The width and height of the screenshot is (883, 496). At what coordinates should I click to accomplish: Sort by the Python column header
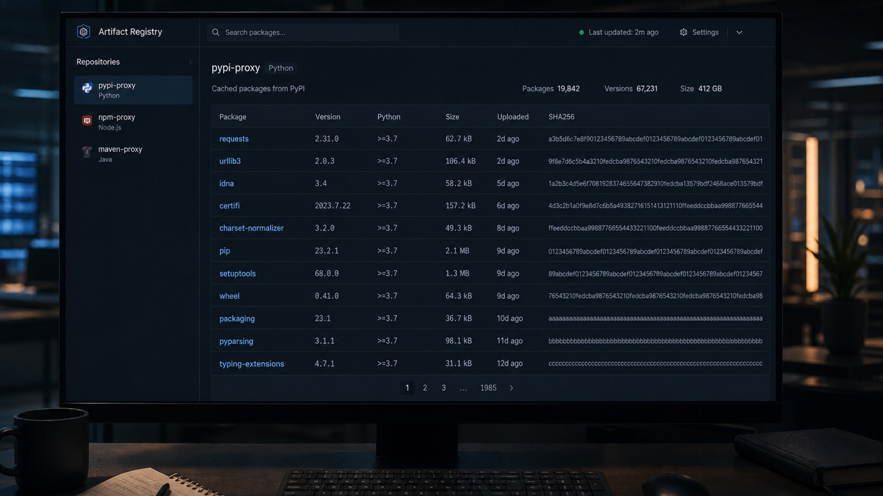389,117
